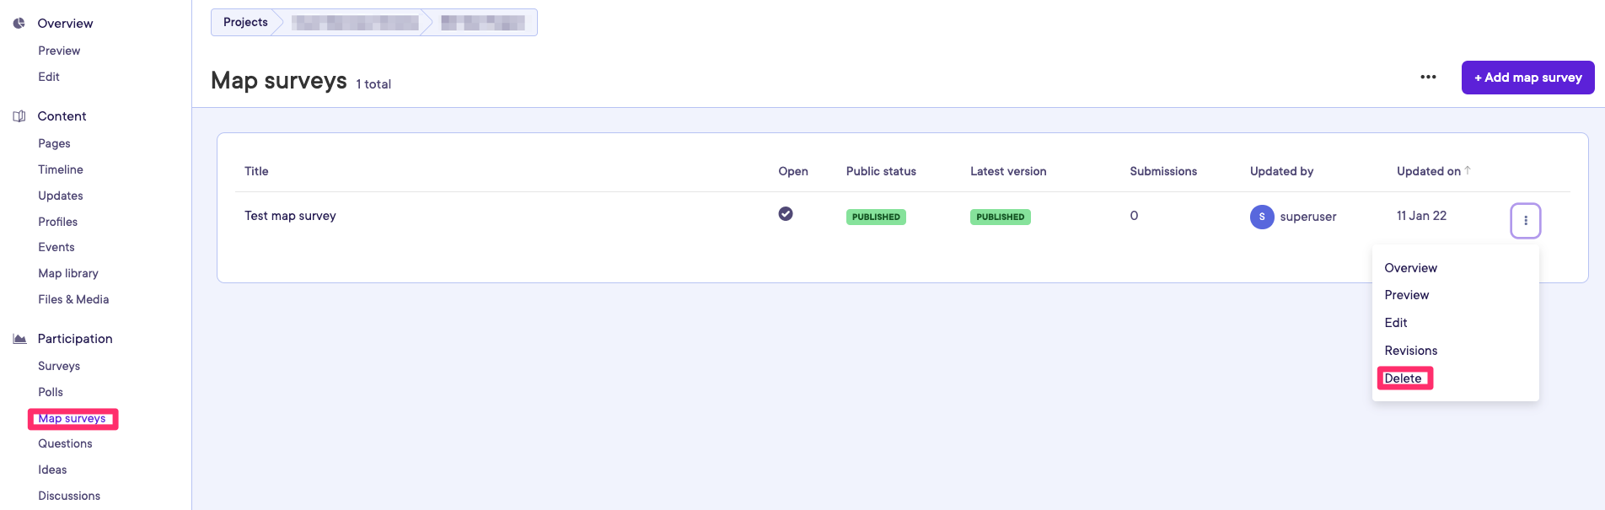
Task: Go to Projects in the breadcrumb
Action: coord(245,23)
